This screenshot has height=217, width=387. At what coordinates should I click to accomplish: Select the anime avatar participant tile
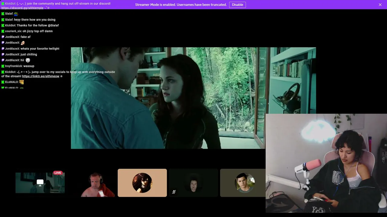[x=142, y=183]
